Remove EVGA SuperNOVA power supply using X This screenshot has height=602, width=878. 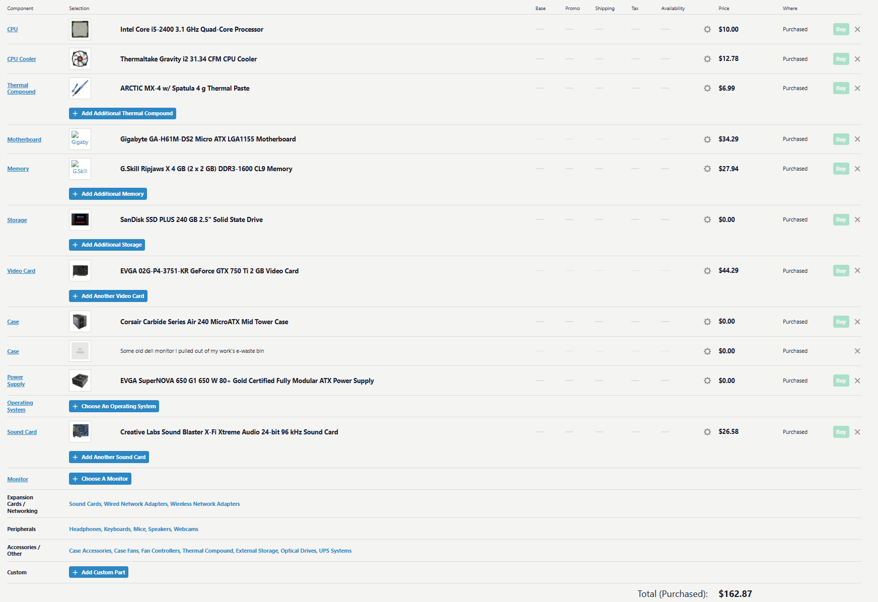(x=857, y=381)
